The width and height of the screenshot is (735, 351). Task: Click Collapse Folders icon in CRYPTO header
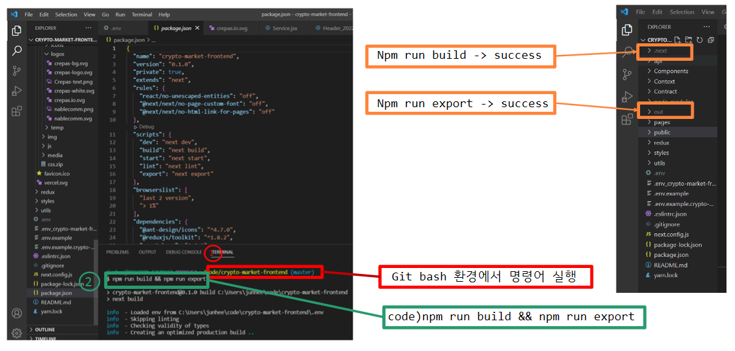tap(711, 41)
